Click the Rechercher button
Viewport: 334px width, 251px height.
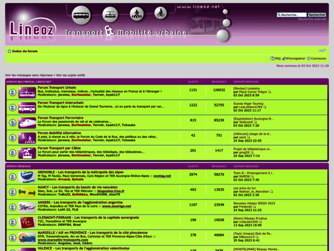317,15
